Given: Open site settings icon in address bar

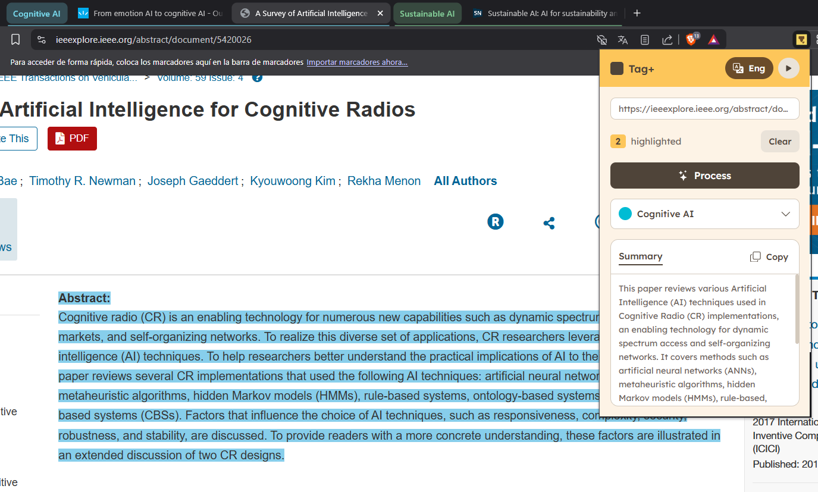Looking at the screenshot, I should coord(41,40).
